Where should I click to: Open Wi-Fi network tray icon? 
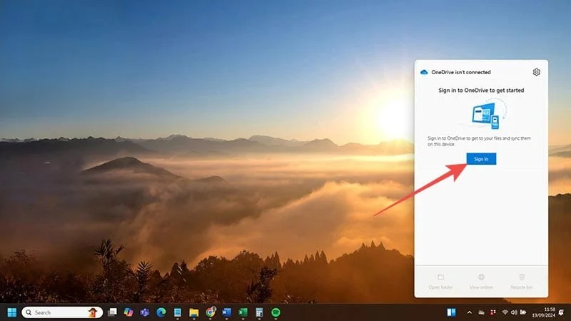[505, 312]
